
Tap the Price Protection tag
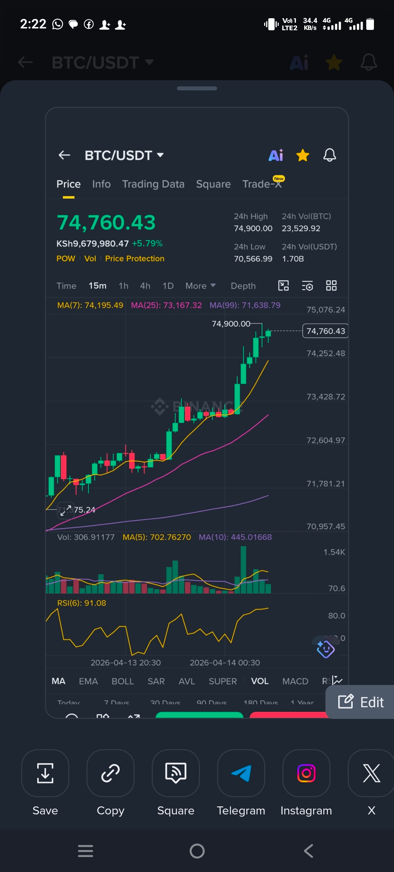tap(135, 258)
